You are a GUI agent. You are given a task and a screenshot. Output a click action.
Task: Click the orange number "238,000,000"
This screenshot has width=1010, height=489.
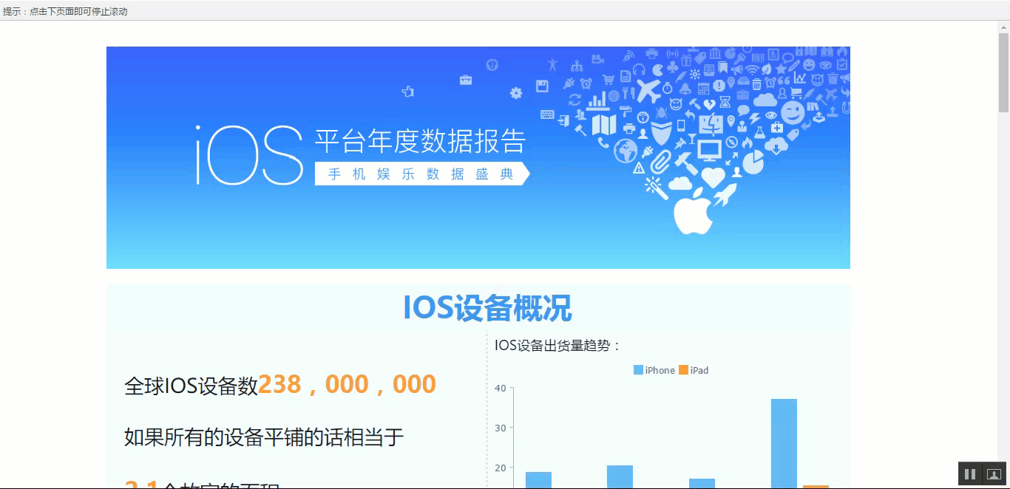pyautogui.click(x=347, y=384)
